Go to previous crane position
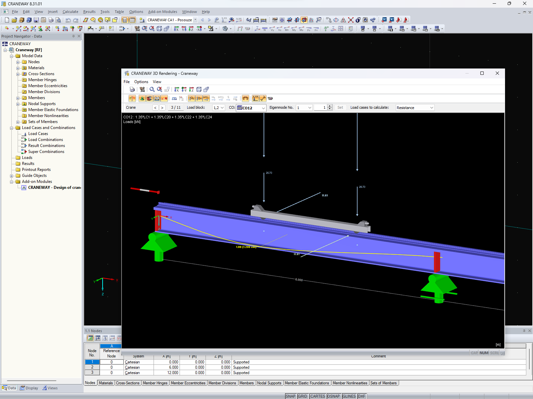 (x=155, y=108)
